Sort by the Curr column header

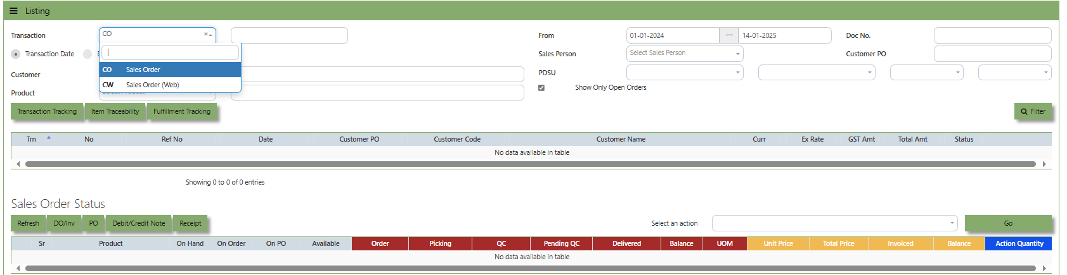coord(759,139)
